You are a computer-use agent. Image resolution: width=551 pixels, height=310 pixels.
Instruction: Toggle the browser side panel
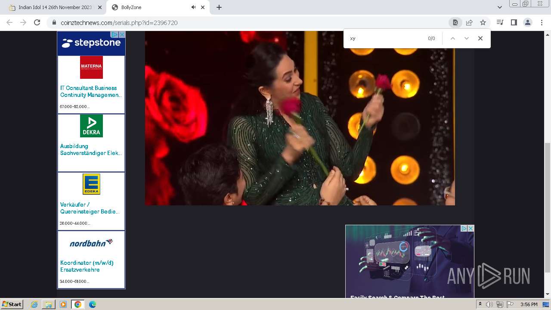(514, 22)
